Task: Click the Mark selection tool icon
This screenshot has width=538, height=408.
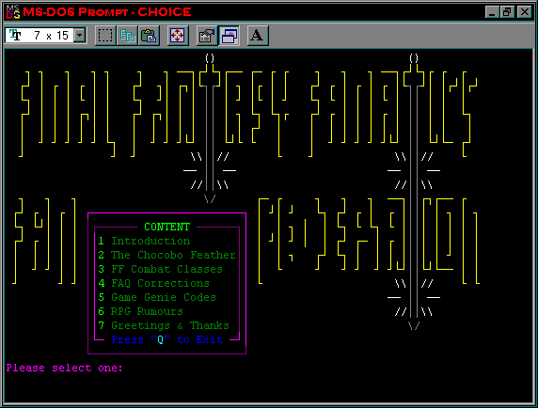Action: (105, 36)
